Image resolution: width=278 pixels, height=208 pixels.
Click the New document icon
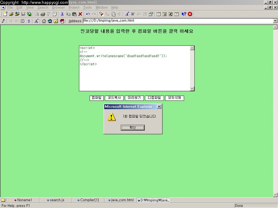pos(5,14)
